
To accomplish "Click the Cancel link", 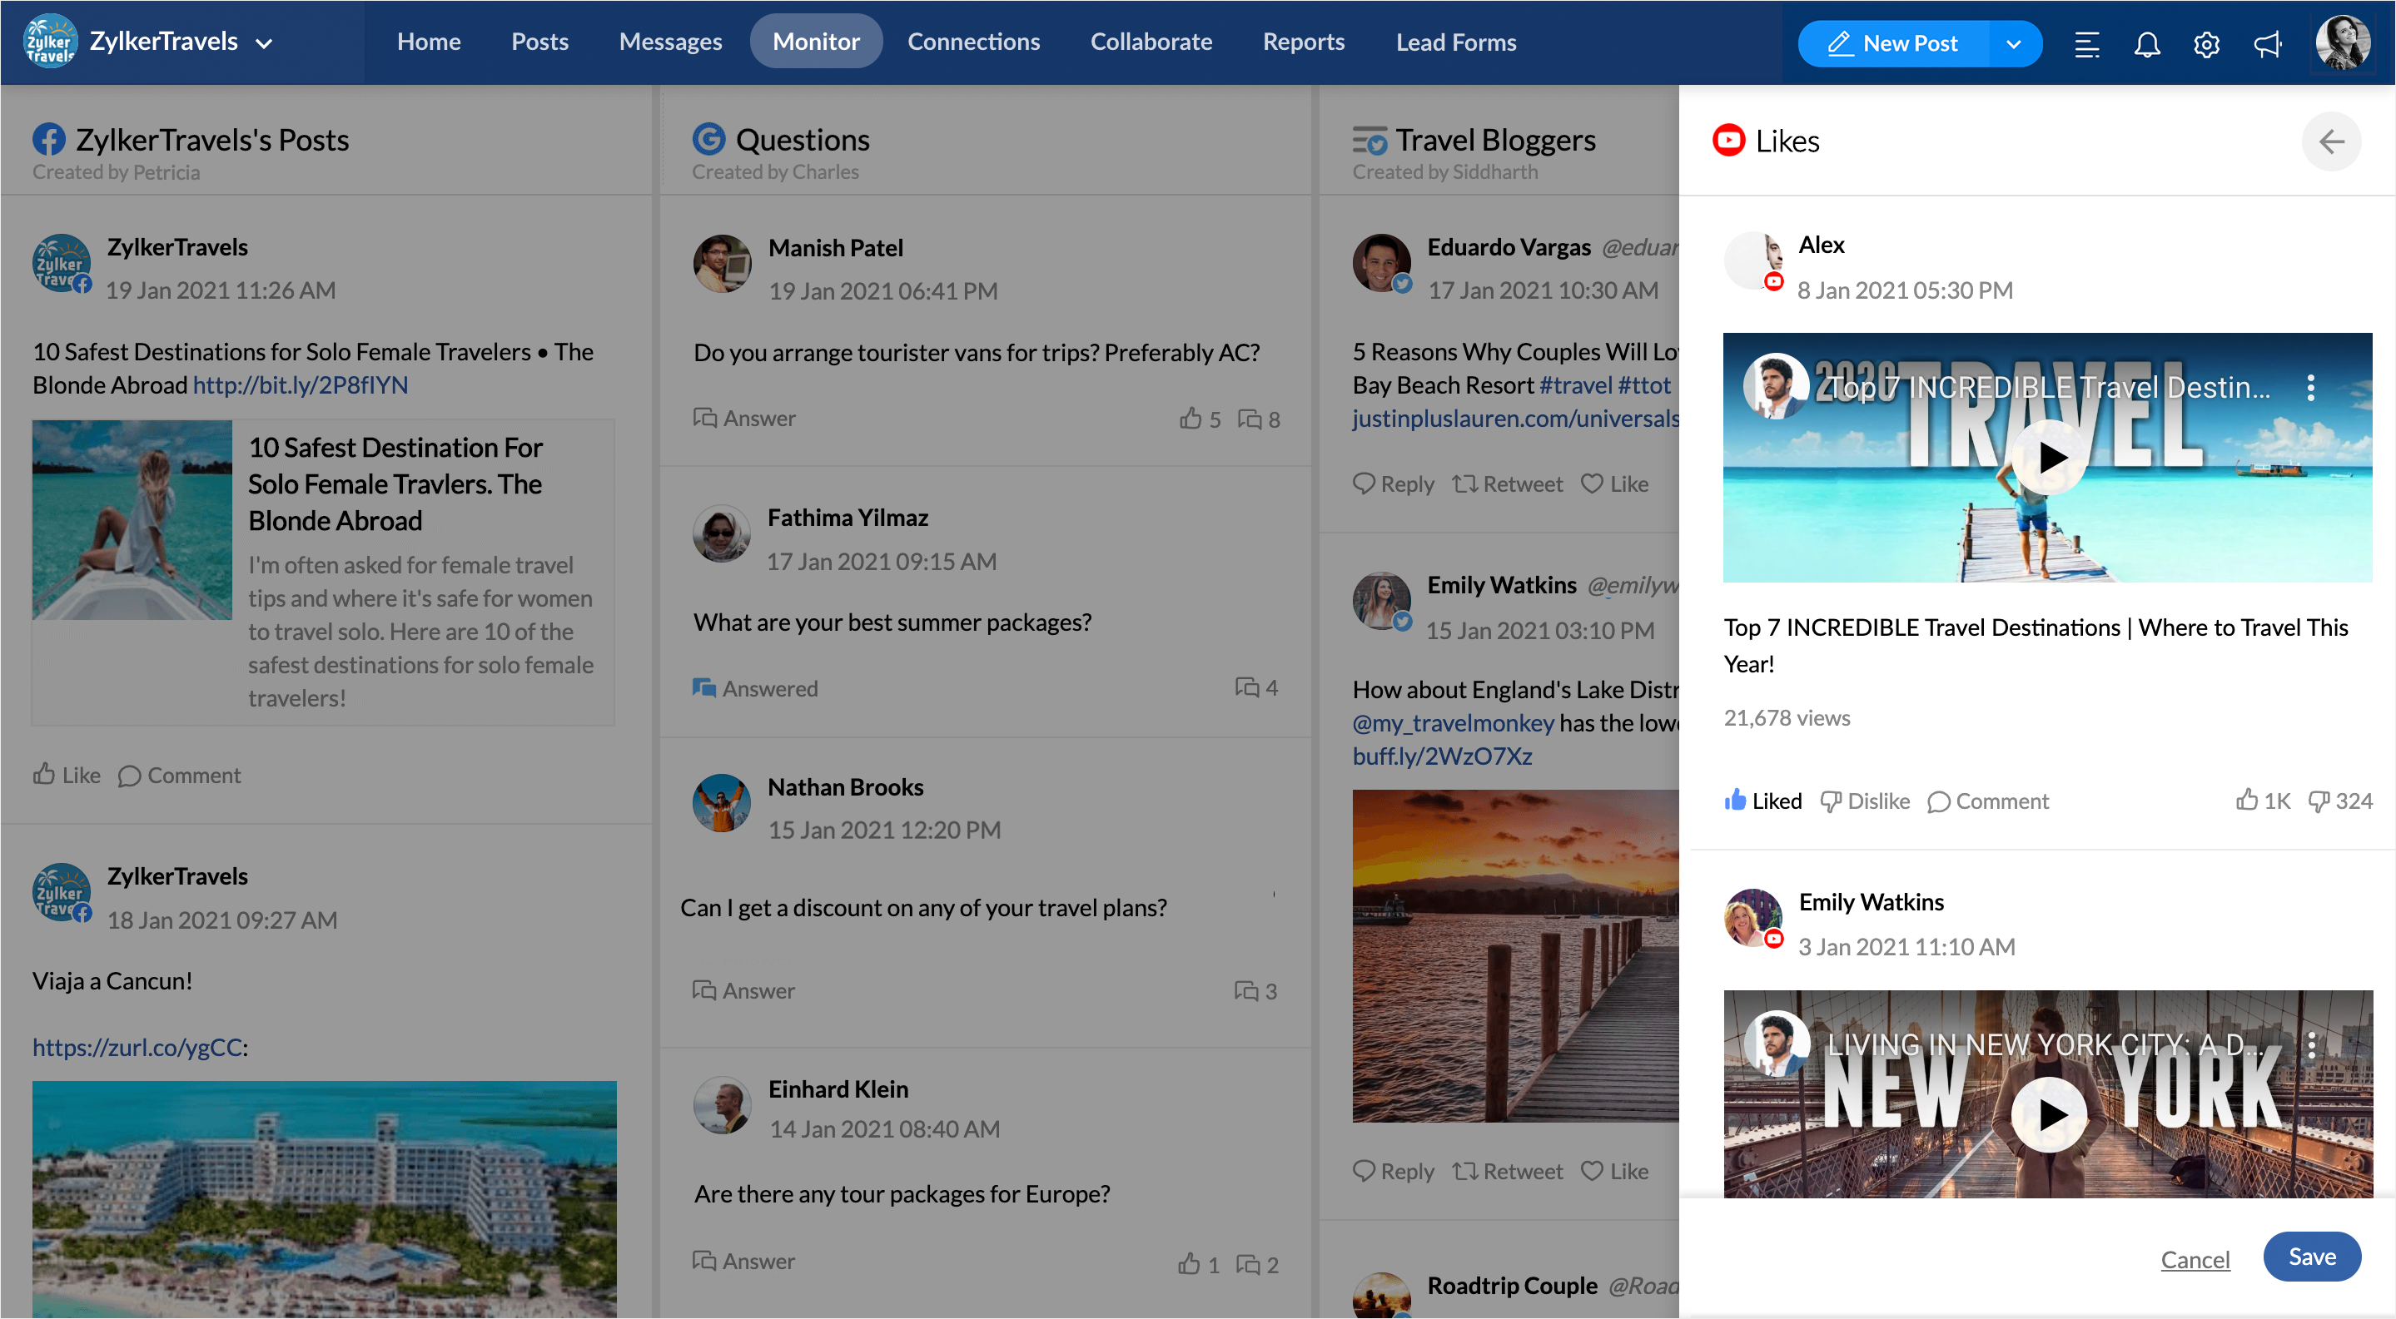I will click(2195, 1260).
